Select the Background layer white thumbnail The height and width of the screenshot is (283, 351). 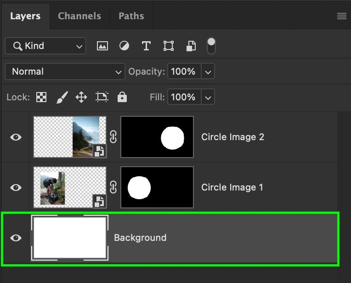pos(70,238)
